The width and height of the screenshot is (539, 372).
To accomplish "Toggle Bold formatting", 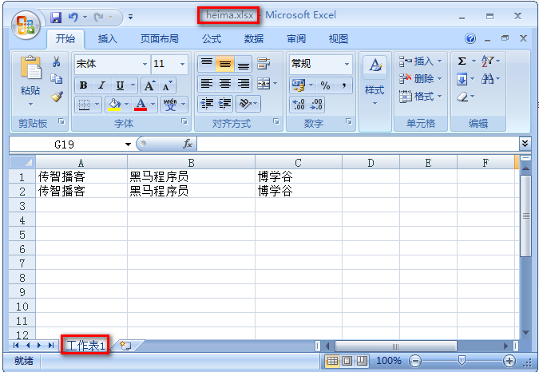I will 84,85.
